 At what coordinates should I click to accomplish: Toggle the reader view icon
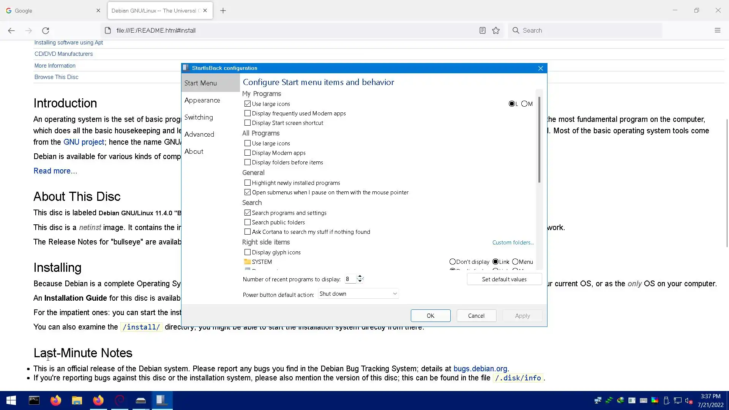pos(482,30)
